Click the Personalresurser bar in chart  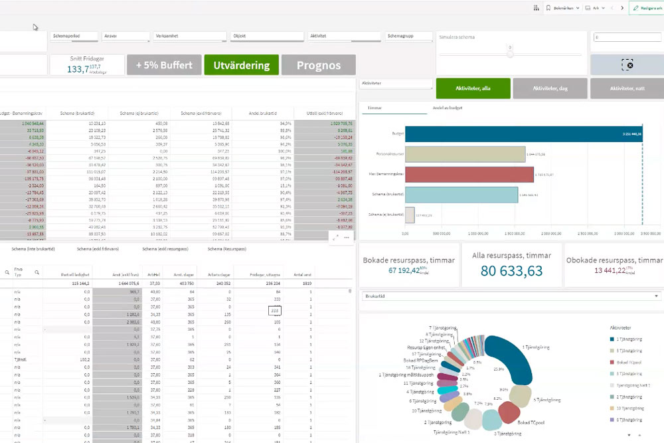click(x=465, y=154)
